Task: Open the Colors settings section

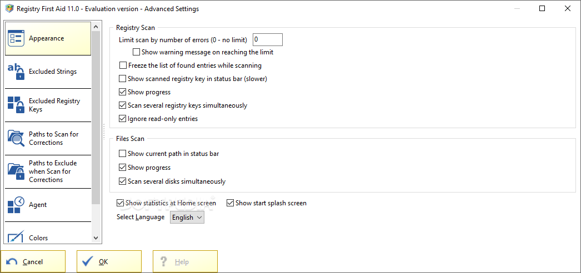Action: [48, 232]
